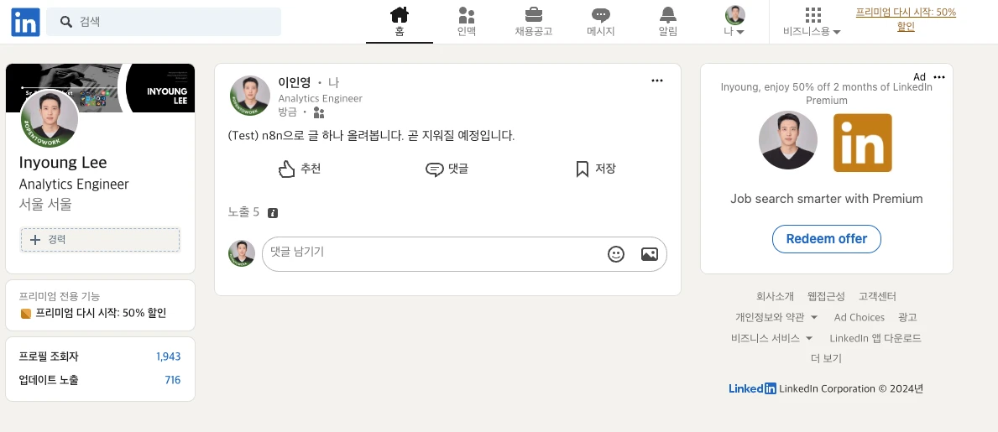Open 프로필 조회자 1,943 stats link
This screenshot has width=998, height=432.
(100, 357)
